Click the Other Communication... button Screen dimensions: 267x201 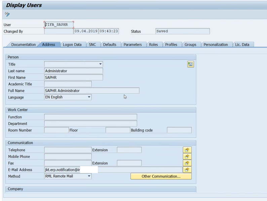[x=161, y=176]
